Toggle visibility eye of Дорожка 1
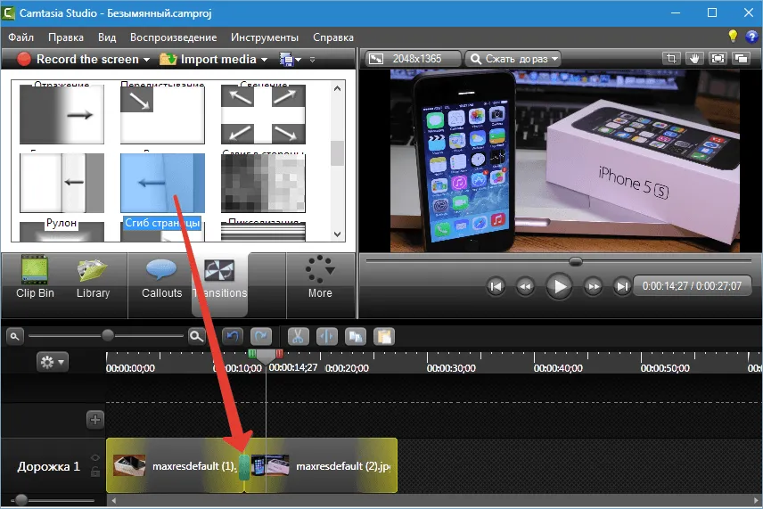This screenshot has height=509, width=763. point(95,457)
